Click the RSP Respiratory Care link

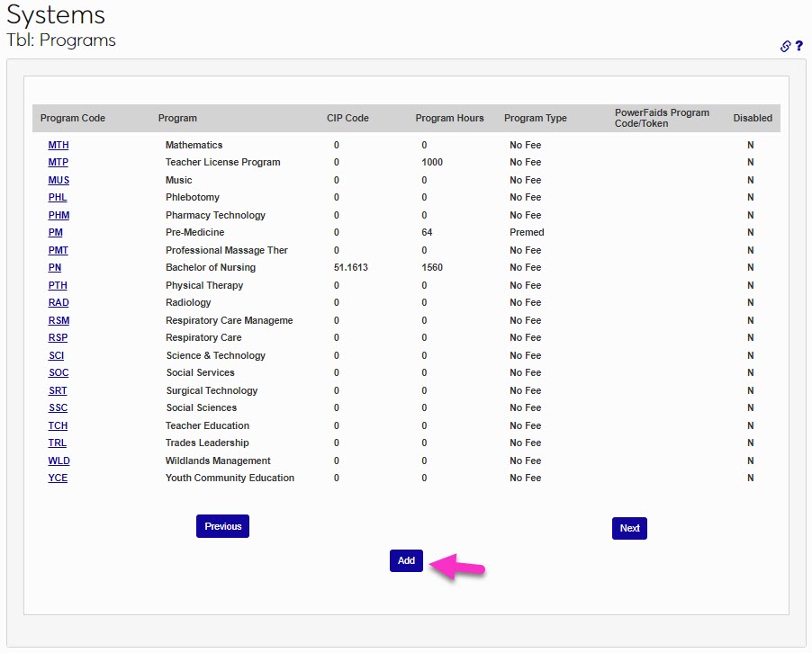[x=58, y=338]
